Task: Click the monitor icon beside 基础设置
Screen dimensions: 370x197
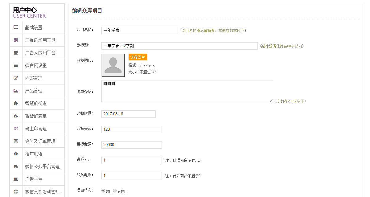Action: click(16, 27)
